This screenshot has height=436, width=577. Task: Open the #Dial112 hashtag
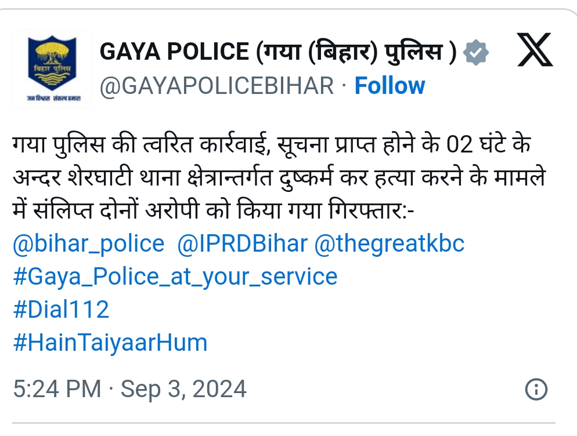pyautogui.click(x=61, y=309)
